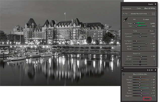This screenshot has height=102, width=160.
Task: Click the Contrast slider handle
Action: click(x=140, y=37)
